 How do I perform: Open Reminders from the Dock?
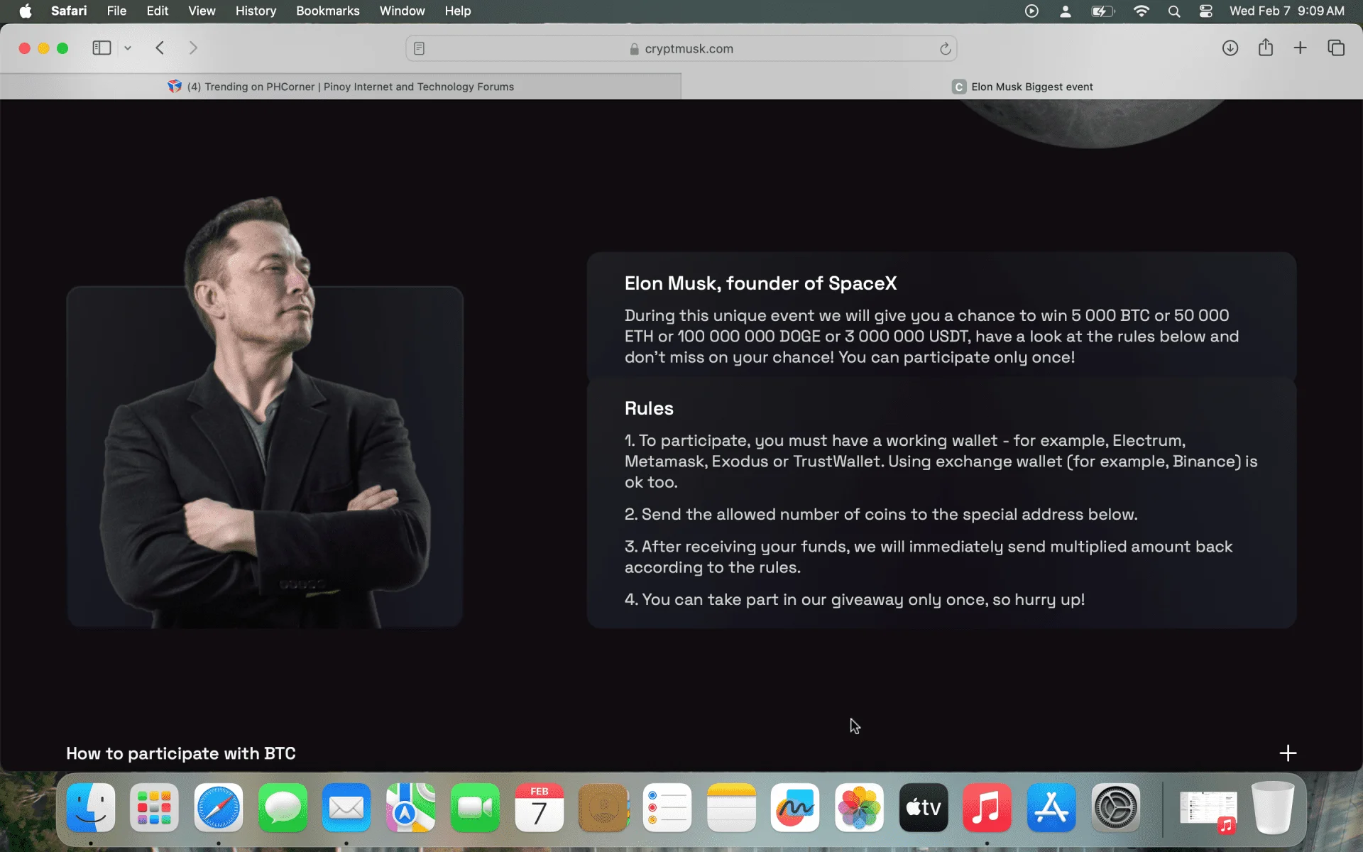[x=667, y=807]
